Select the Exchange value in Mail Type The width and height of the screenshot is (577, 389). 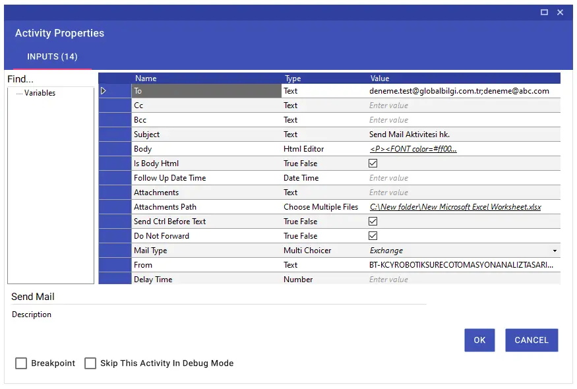pyautogui.click(x=386, y=251)
